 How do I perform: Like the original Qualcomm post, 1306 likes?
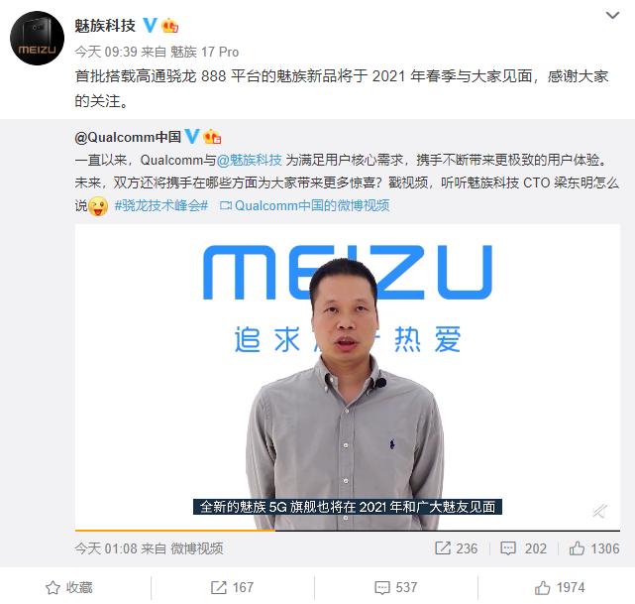click(x=594, y=548)
